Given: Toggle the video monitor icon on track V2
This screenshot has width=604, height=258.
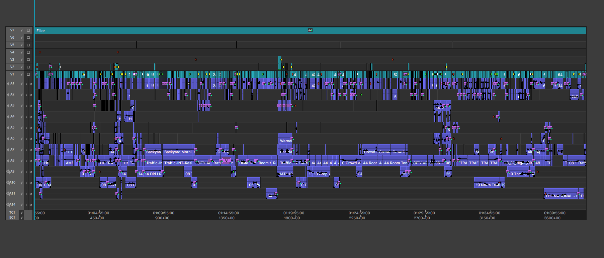Looking at the screenshot, I should click(28, 67).
